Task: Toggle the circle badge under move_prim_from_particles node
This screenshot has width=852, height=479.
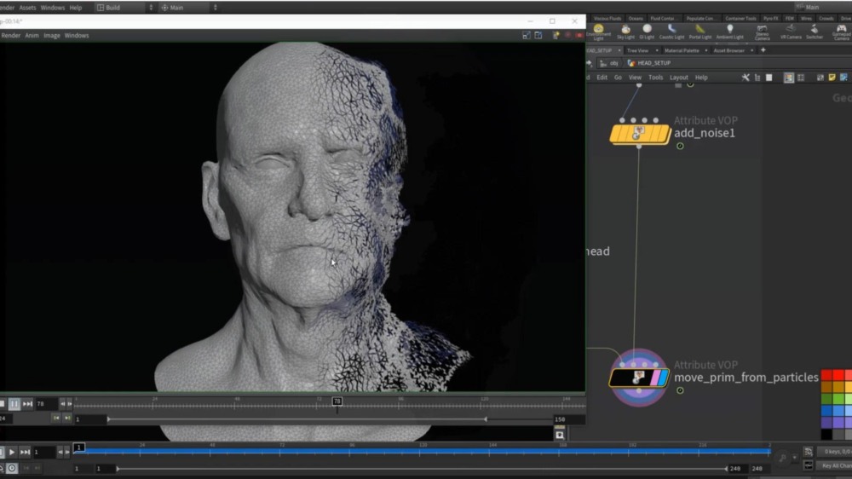Action: [x=680, y=390]
